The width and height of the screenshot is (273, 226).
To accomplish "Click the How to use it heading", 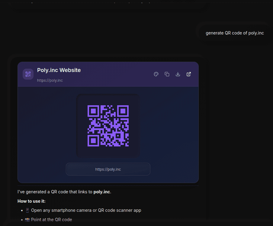I will click(31, 201).
